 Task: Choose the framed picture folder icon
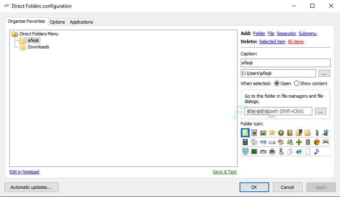pos(263,133)
